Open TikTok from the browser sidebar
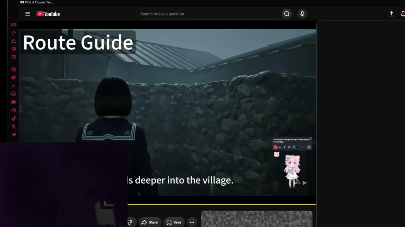This screenshot has height=227, width=405. (14, 119)
